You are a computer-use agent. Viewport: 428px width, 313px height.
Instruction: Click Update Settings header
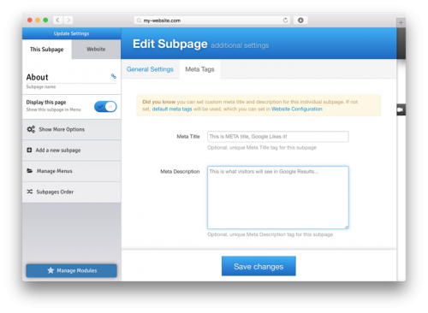pyautogui.click(x=72, y=33)
